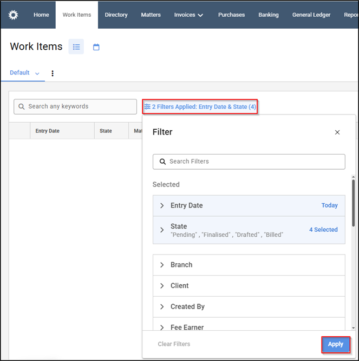
Task: Switch to calendar view icon
Action: coord(96,47)
